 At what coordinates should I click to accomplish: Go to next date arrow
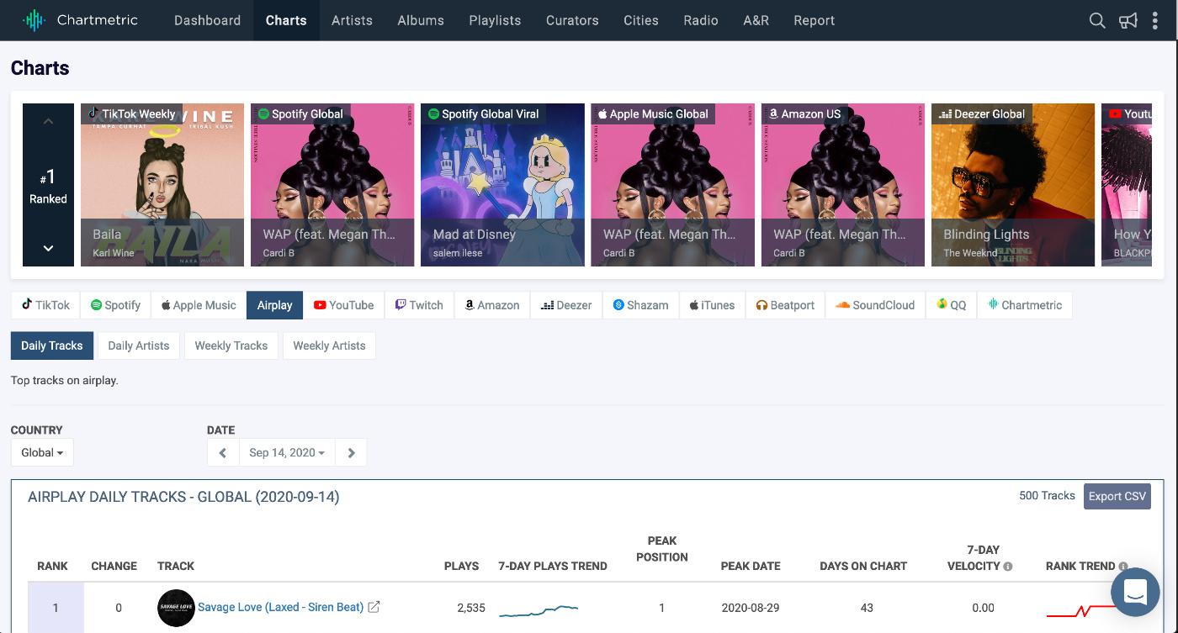[x=351, y=452]
